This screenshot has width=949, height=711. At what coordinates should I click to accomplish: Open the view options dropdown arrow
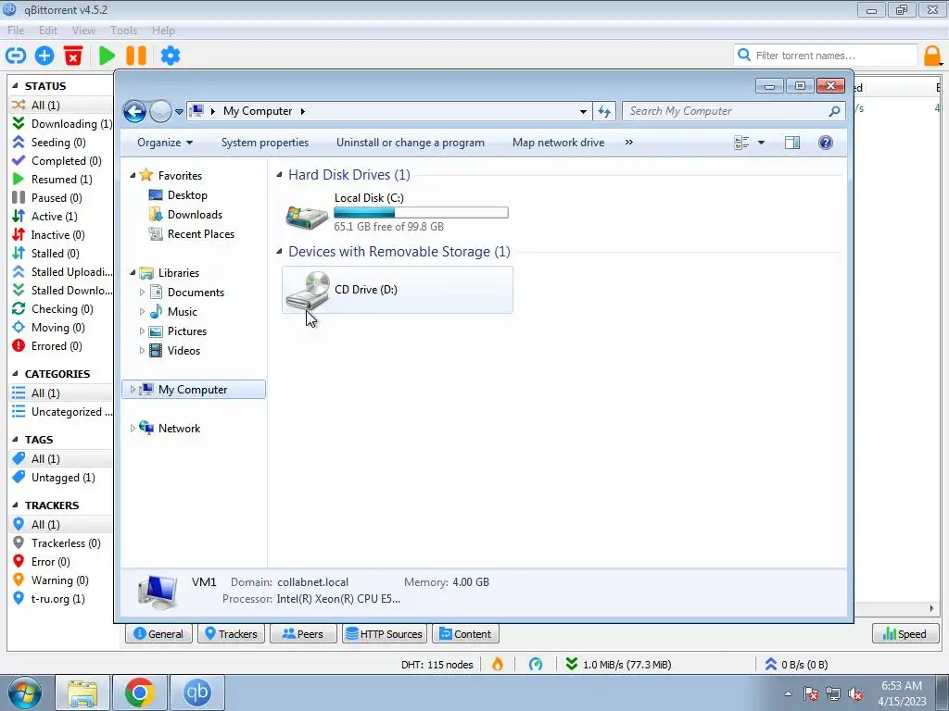click(x=762, y=143)
